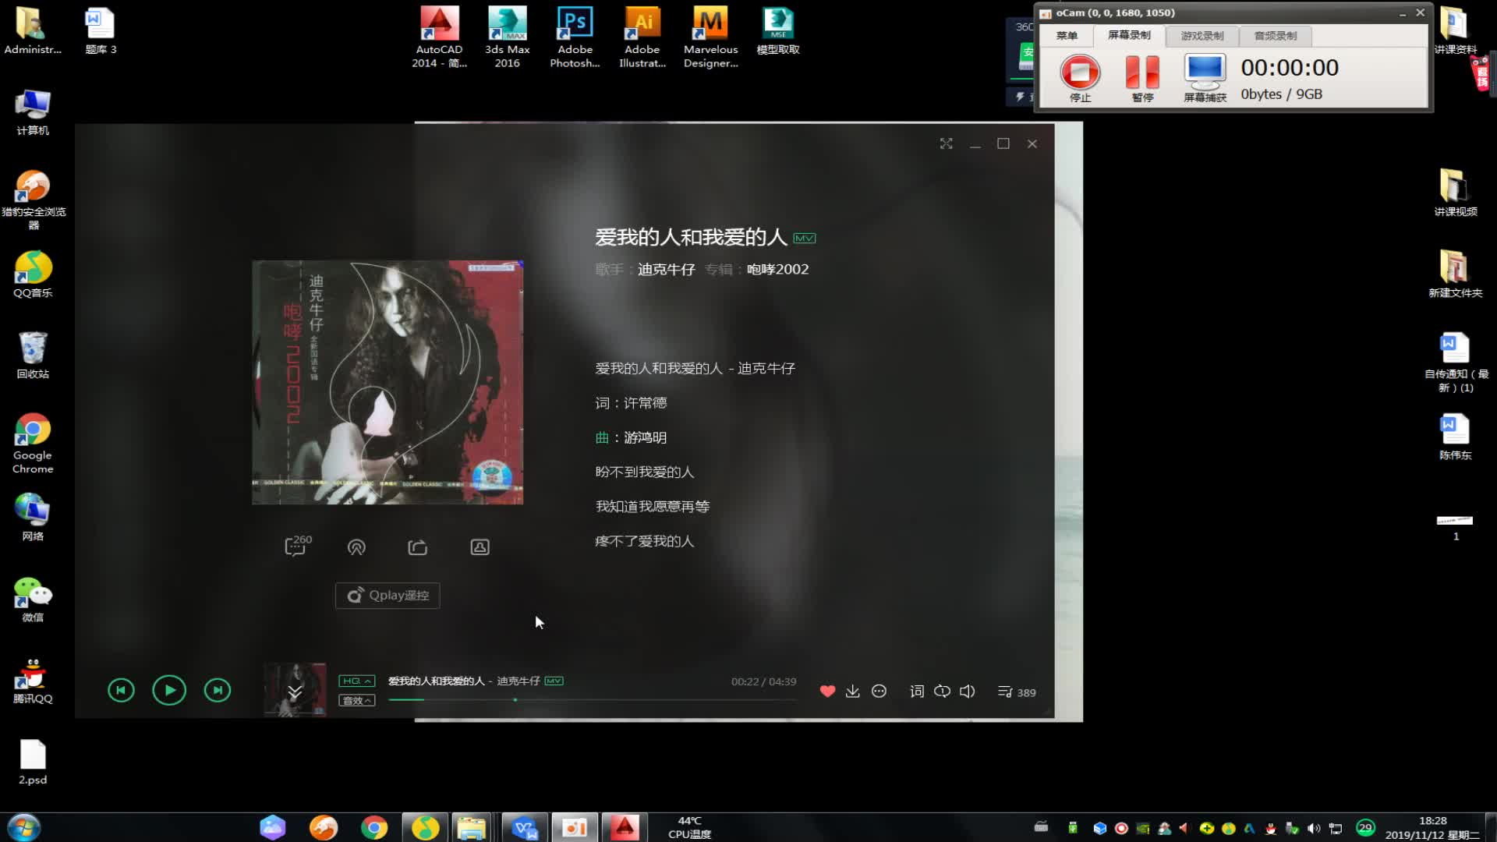This screenshot has width=1497, height=842.
Task: Expand the 音效 sound effect selector
Action: pos(356,700)
